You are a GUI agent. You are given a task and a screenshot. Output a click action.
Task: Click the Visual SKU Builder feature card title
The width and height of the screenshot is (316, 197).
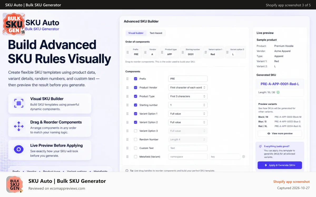tap(47, 99)
